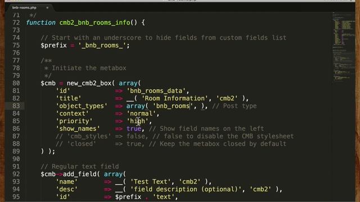The height and width of the screenshot is (202, 360).
Task: Click 'field description (optional)' string
Action: (186, 189)
